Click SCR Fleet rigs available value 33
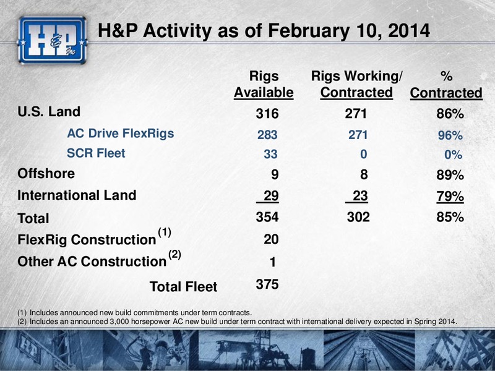Screen dimensions: 495x371 pyautogui.click(x=270, y=154)
